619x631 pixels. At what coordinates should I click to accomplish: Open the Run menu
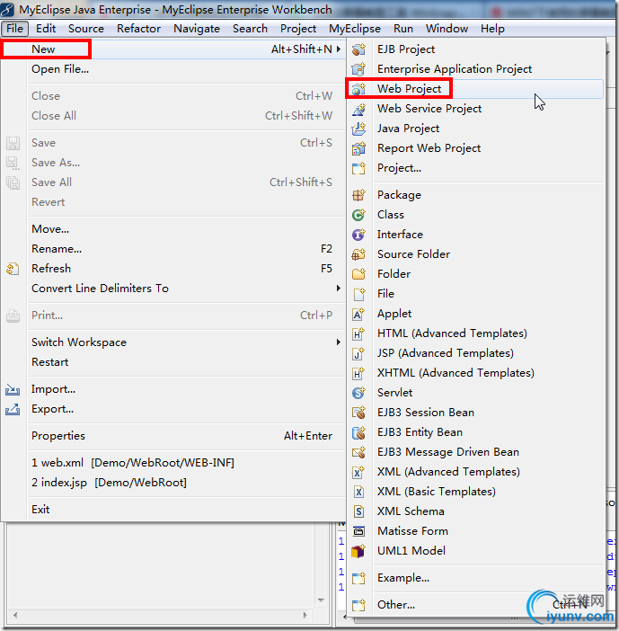click(403, 29)
